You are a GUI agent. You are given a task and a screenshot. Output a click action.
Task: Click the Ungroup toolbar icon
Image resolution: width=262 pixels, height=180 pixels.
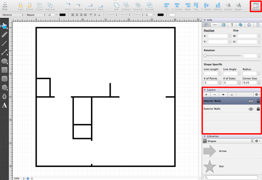coord(50,7)
